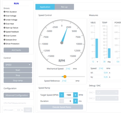Click Execute Speed Ramp button
121x113 pixels.
tap(62, 107)
